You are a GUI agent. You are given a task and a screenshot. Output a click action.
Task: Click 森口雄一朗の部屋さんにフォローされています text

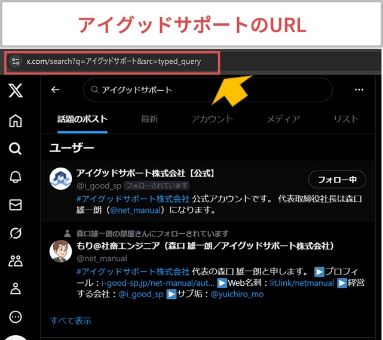152,234
